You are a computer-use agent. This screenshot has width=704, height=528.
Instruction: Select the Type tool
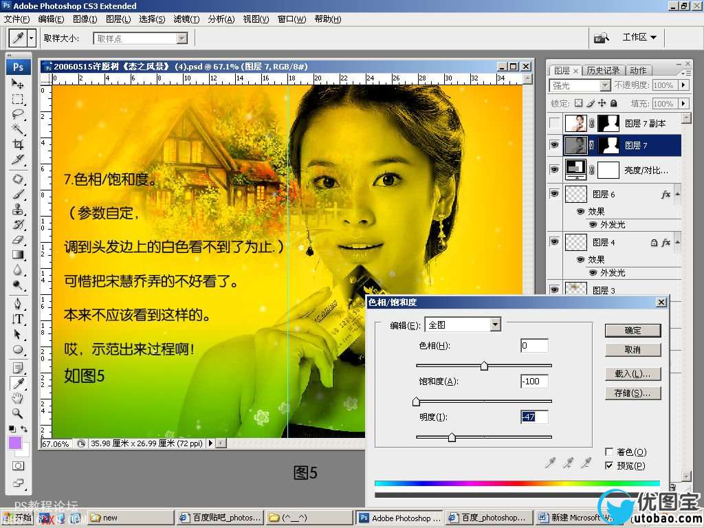17,319
